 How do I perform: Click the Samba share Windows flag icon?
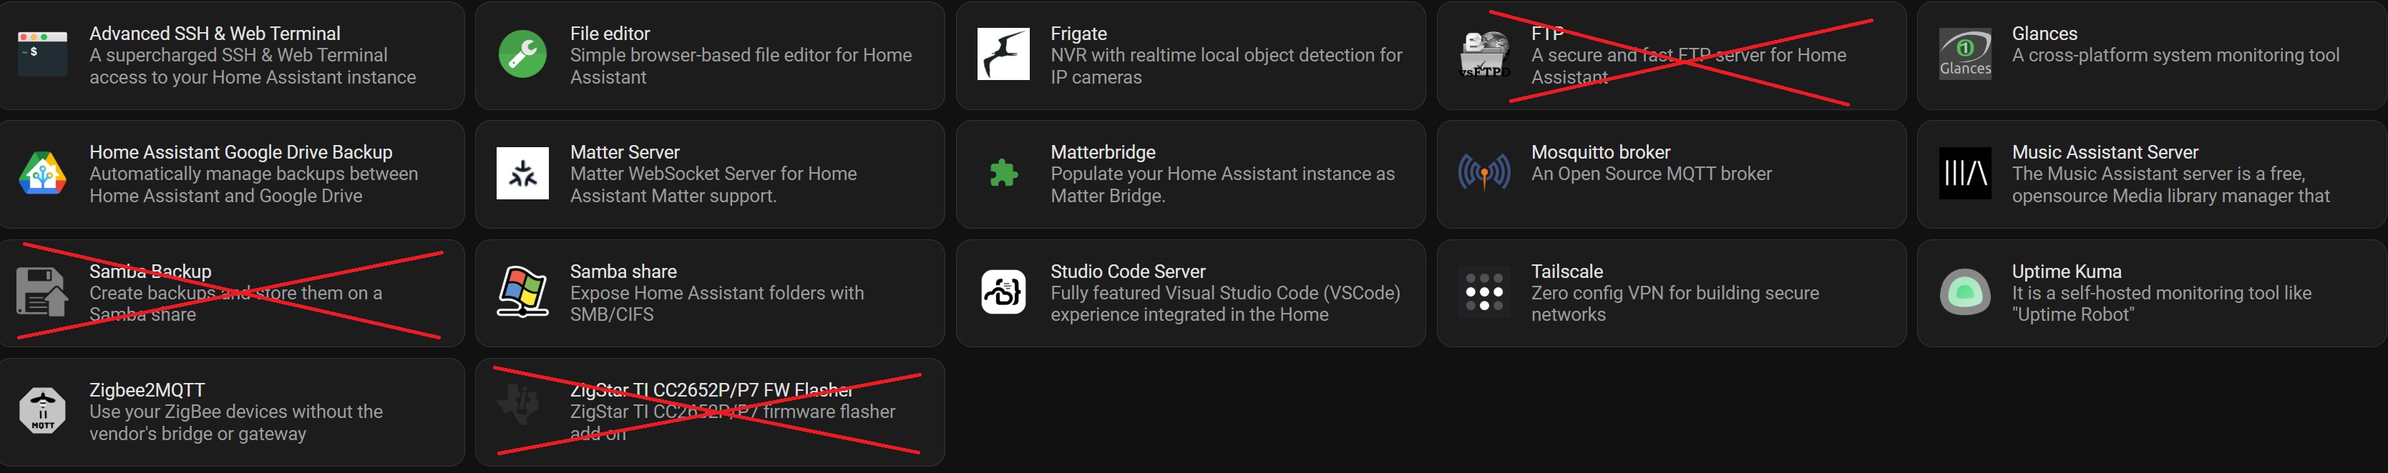523,292
